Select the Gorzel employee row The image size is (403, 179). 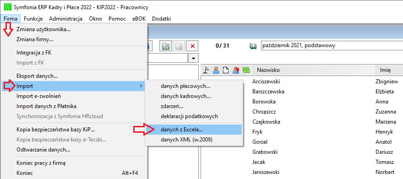click(302, 142)
